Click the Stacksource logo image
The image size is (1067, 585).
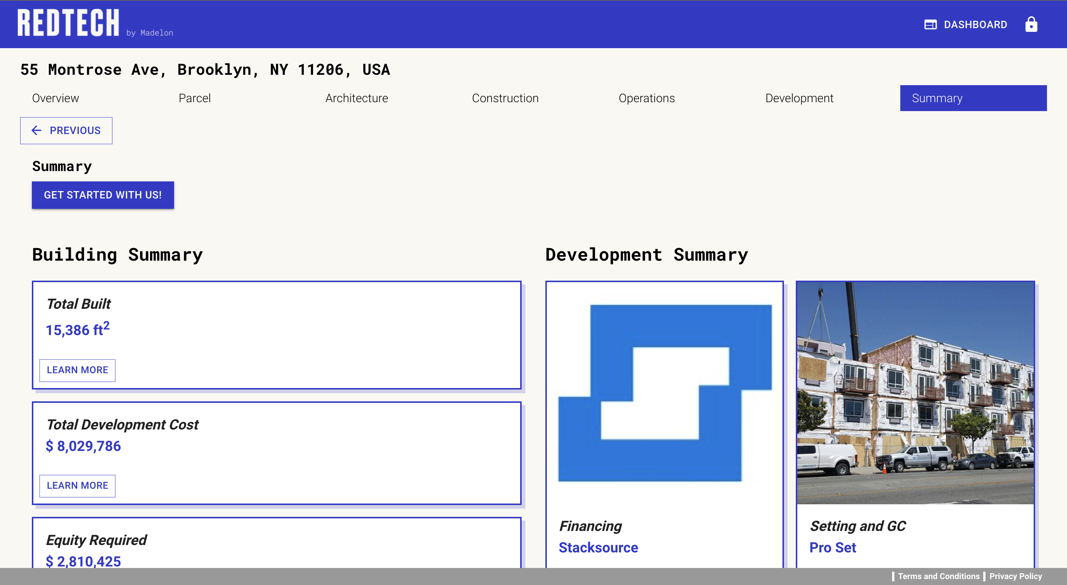click(664, 393)
